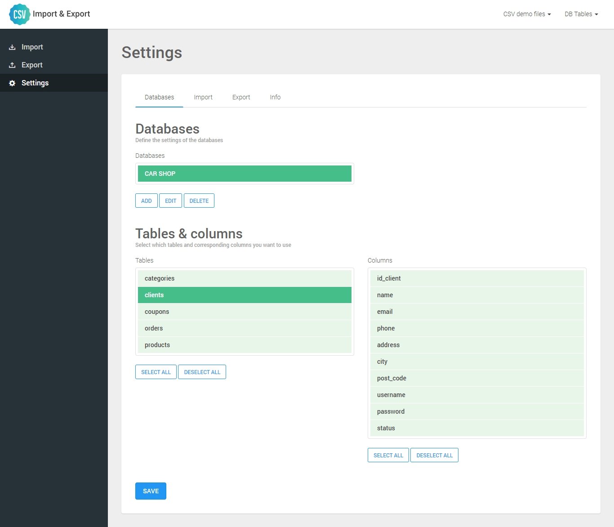Toggle the password column selection

[477, 411]
